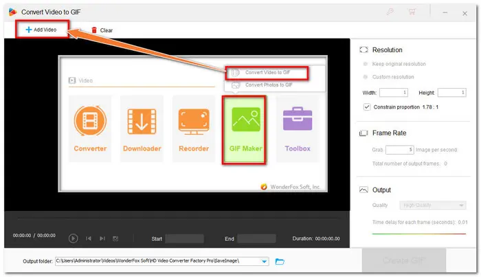The width and height of the screenshot is (481, 277).
Task: Click the Create GIF button
Action: click(x=404, y=261)
